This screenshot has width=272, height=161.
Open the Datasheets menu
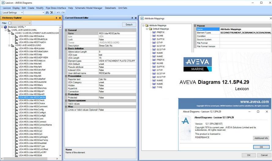pyautogui.click(x=110, y=8)
